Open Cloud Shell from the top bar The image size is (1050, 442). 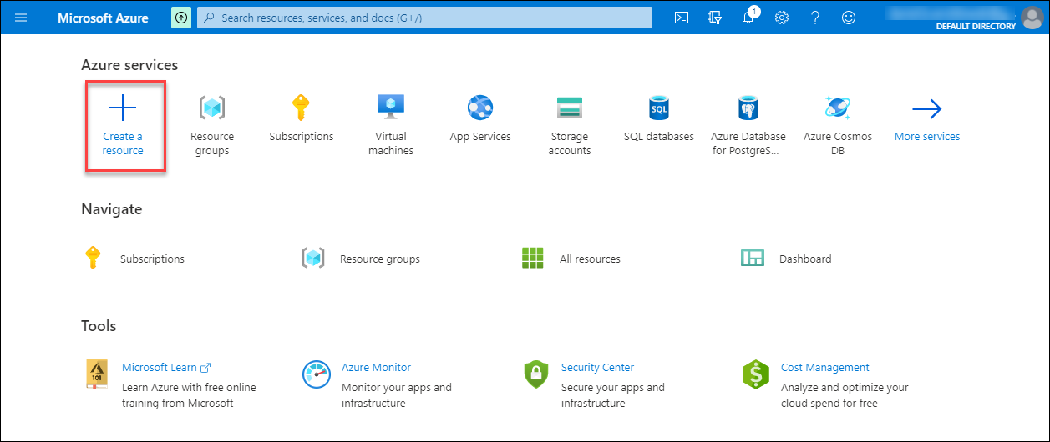pyautogui.click(x=682, y=18)
